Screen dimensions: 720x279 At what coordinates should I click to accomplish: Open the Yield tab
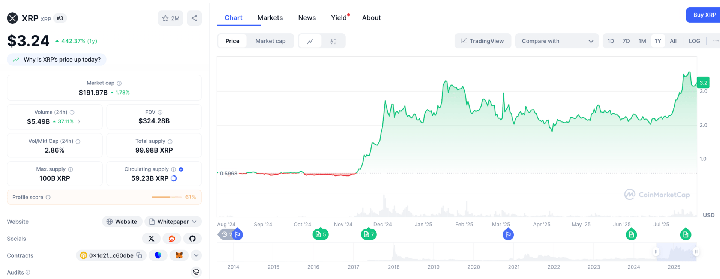(x=339, y=18)
